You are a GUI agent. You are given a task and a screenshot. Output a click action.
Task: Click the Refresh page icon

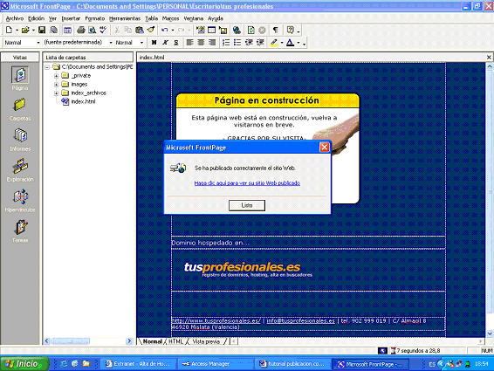pos(251,30)
